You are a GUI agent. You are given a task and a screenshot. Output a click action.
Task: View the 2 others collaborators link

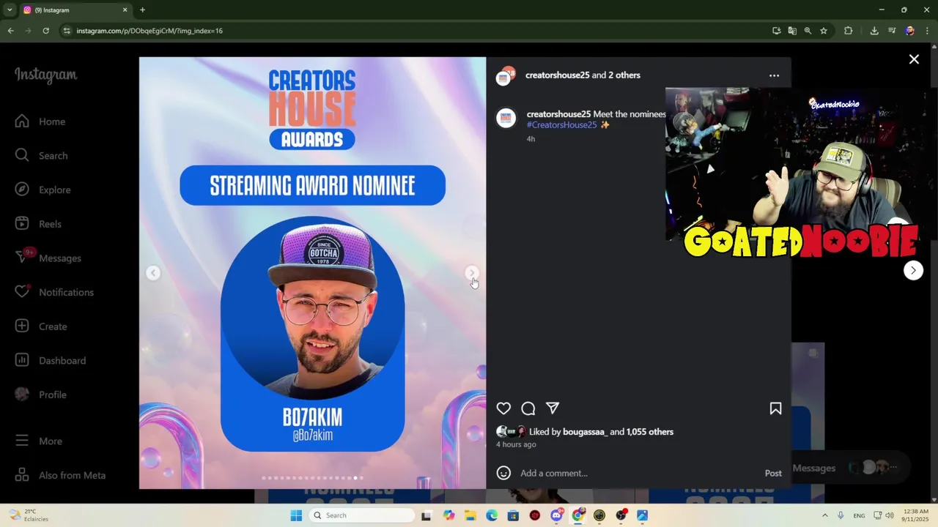pos(624,75)
